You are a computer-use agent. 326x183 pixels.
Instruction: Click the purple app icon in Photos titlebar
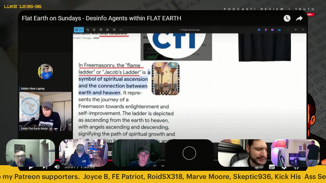pos(273,30)
